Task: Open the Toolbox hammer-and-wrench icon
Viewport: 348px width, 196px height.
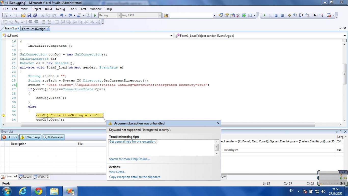Action: tap(238, 15)
